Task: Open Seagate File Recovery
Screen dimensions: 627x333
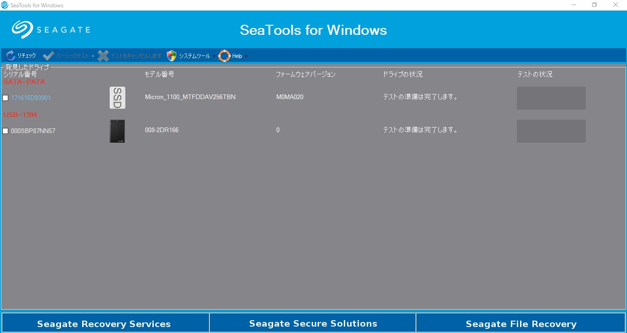Action: [x=521, y=323]
